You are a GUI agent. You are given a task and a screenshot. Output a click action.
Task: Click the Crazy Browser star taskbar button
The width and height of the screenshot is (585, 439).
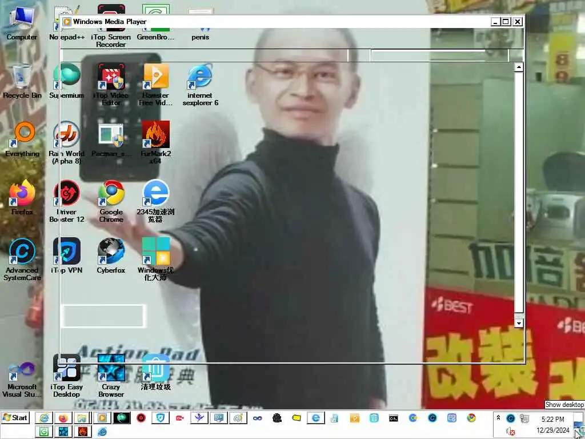pos(63,432)
